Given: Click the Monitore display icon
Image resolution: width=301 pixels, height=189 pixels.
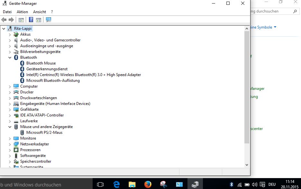Looking at the screenshot, I should point(16,138).
